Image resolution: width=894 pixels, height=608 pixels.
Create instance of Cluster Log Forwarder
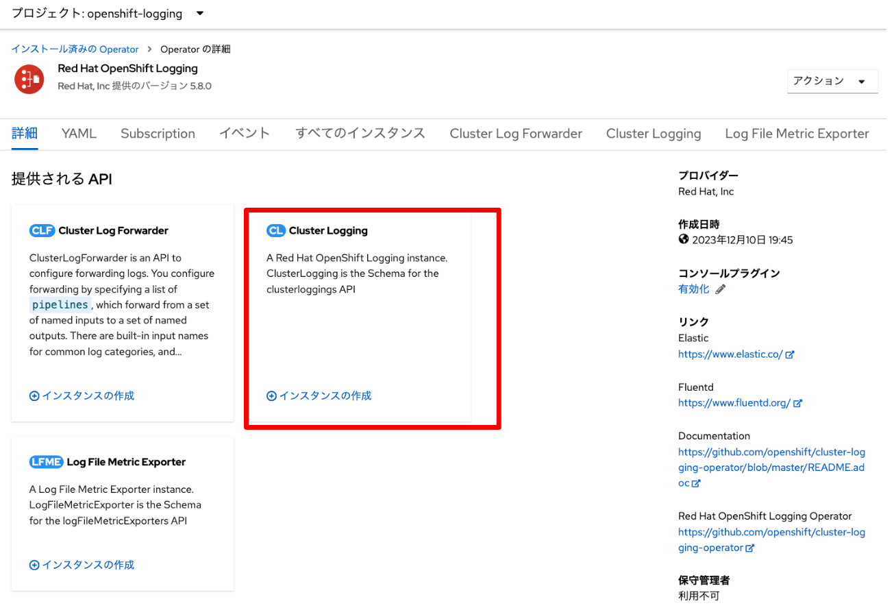[x=82, y=396]
